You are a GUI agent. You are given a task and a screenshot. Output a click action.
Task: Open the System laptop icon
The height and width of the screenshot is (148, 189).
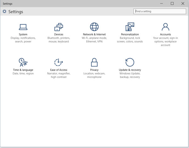[23, 27]
